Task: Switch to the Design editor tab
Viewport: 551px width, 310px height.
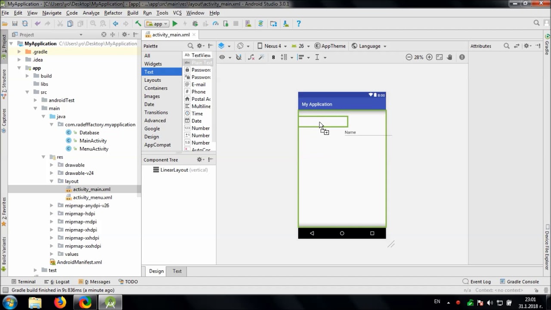Action: coord(156,271)
